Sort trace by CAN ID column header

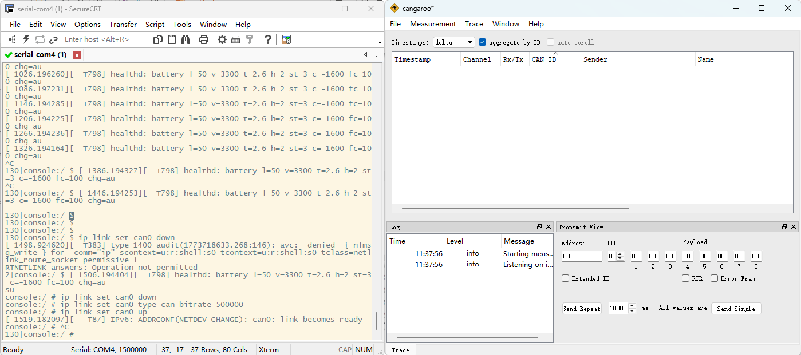pyautogui.click(x=555, y=59)
